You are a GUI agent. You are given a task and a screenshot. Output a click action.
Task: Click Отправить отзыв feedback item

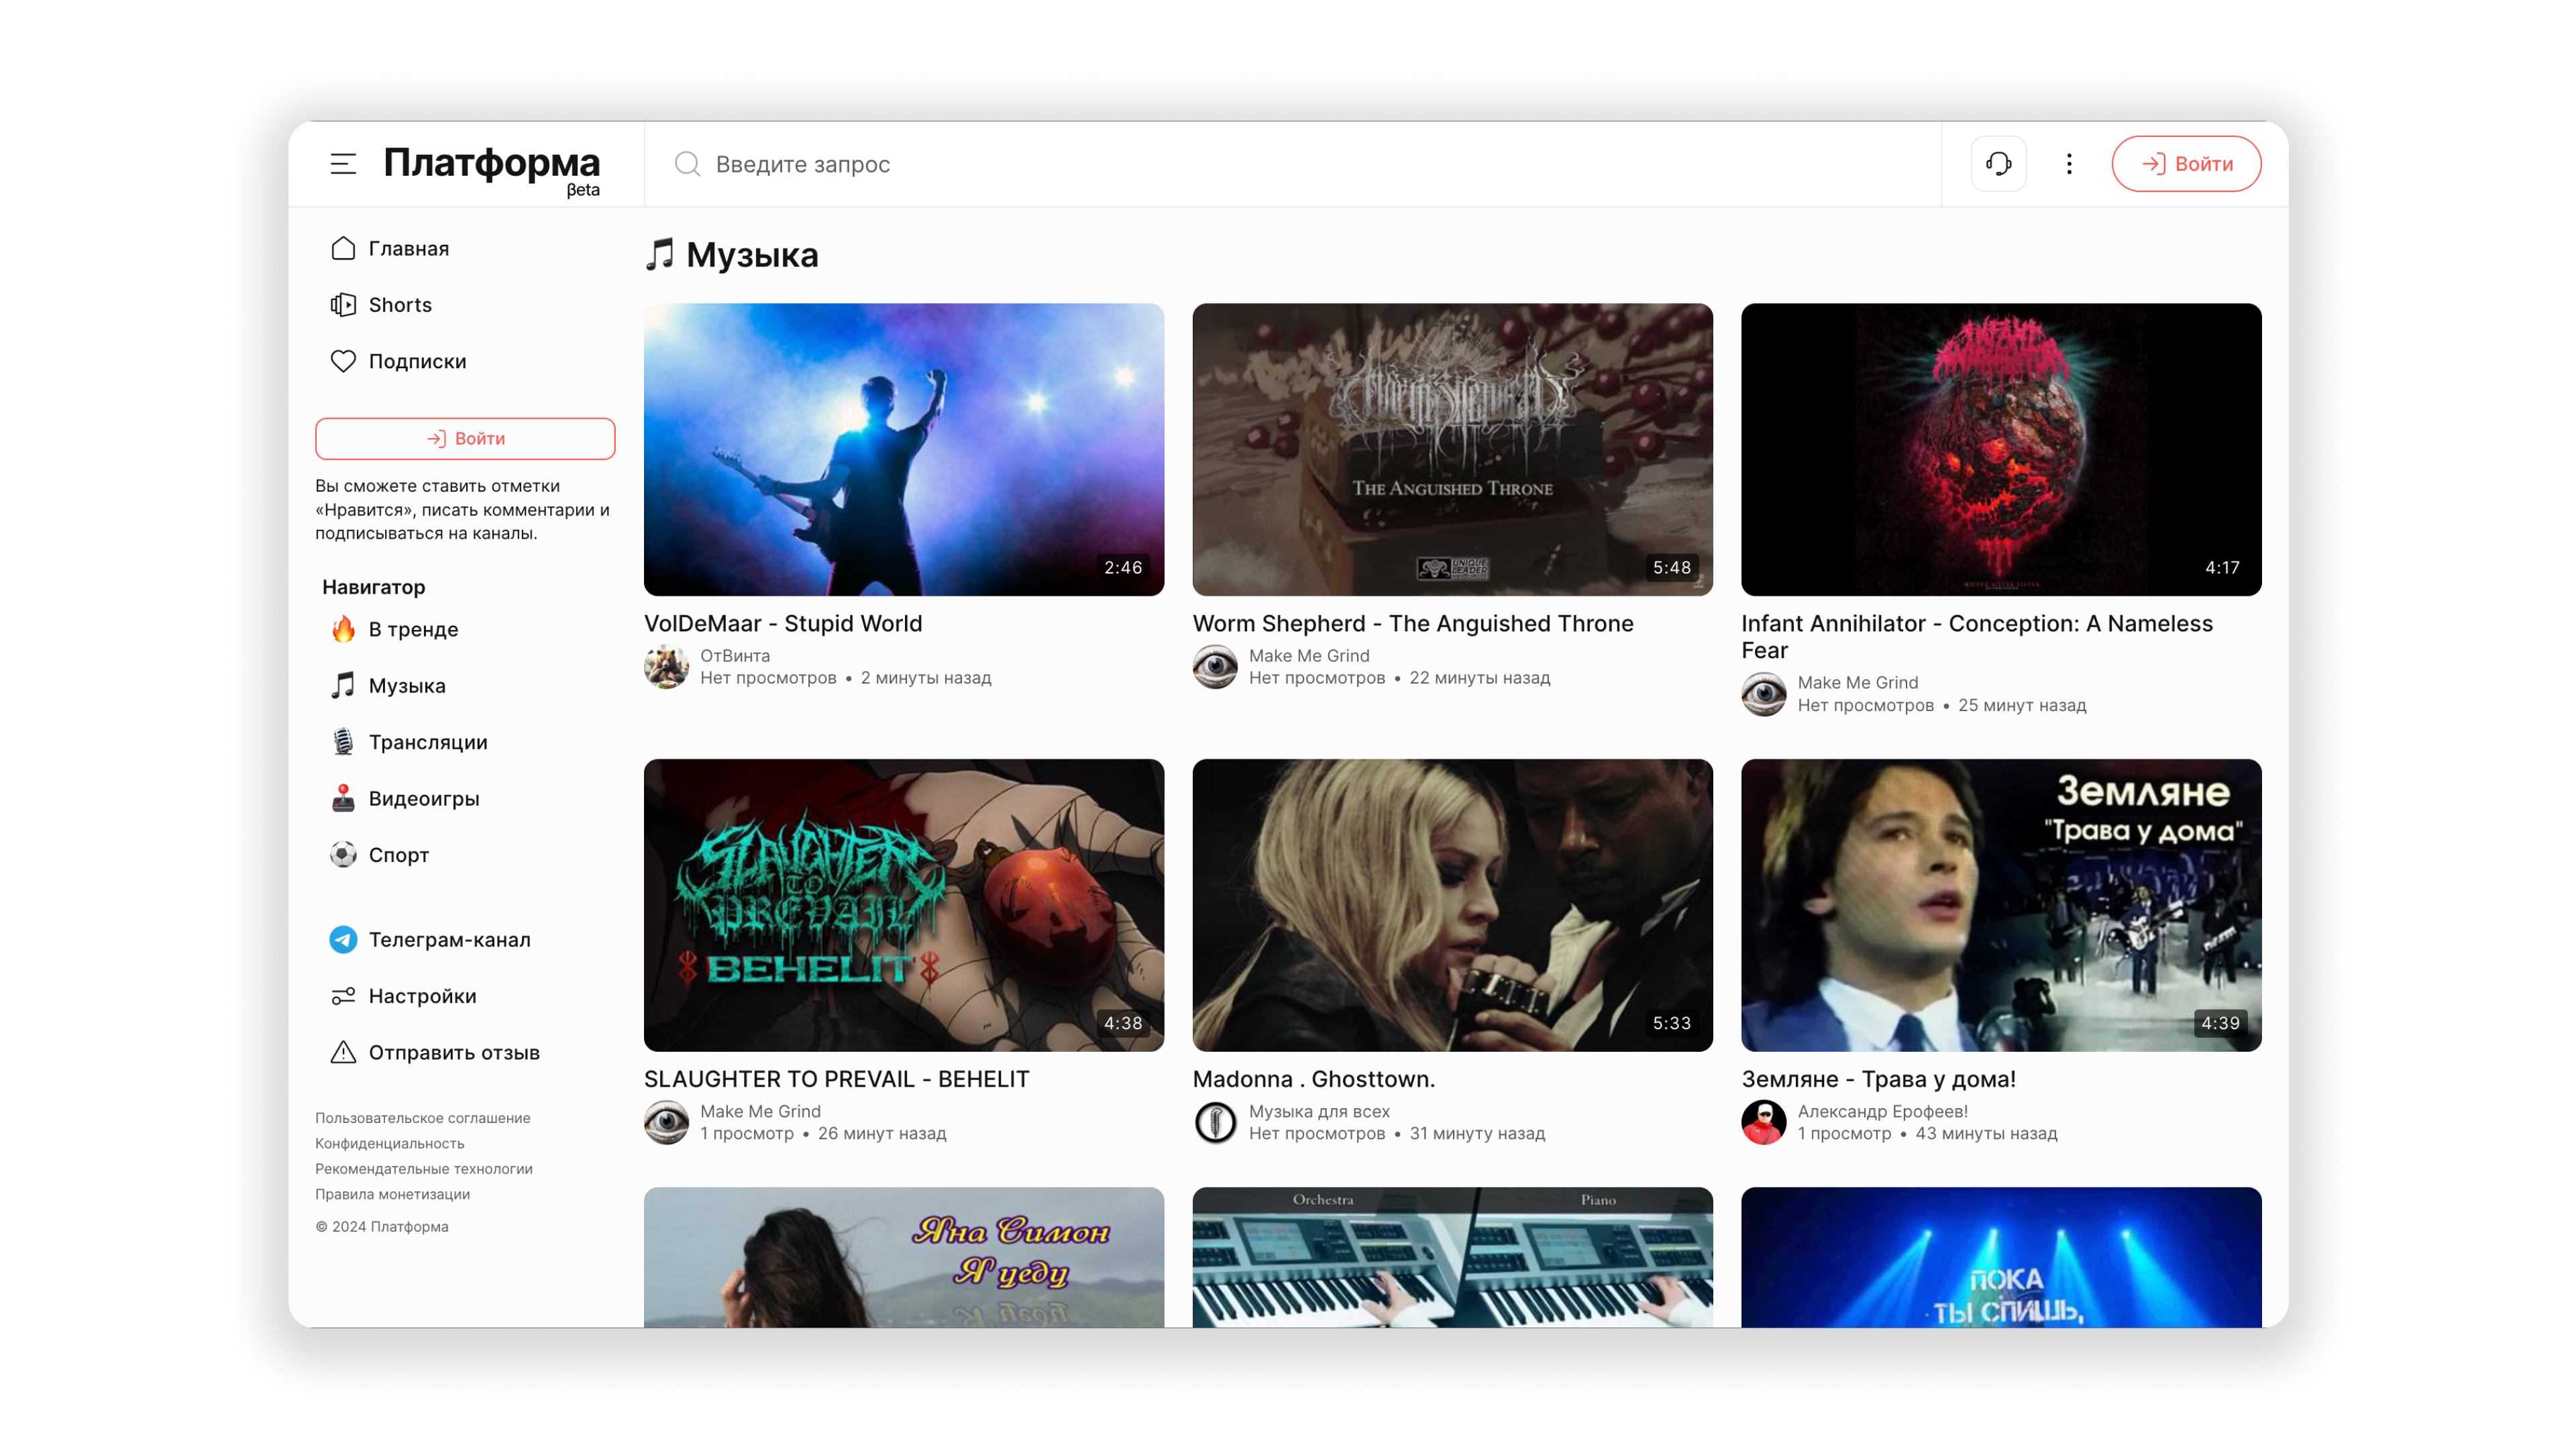click(x=465, y=1052)
